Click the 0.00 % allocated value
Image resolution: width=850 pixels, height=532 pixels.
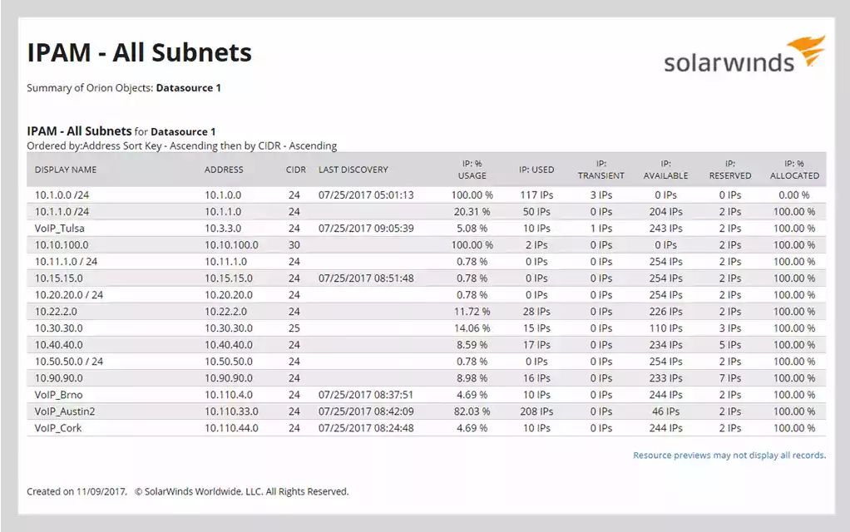tap(794, 195)
